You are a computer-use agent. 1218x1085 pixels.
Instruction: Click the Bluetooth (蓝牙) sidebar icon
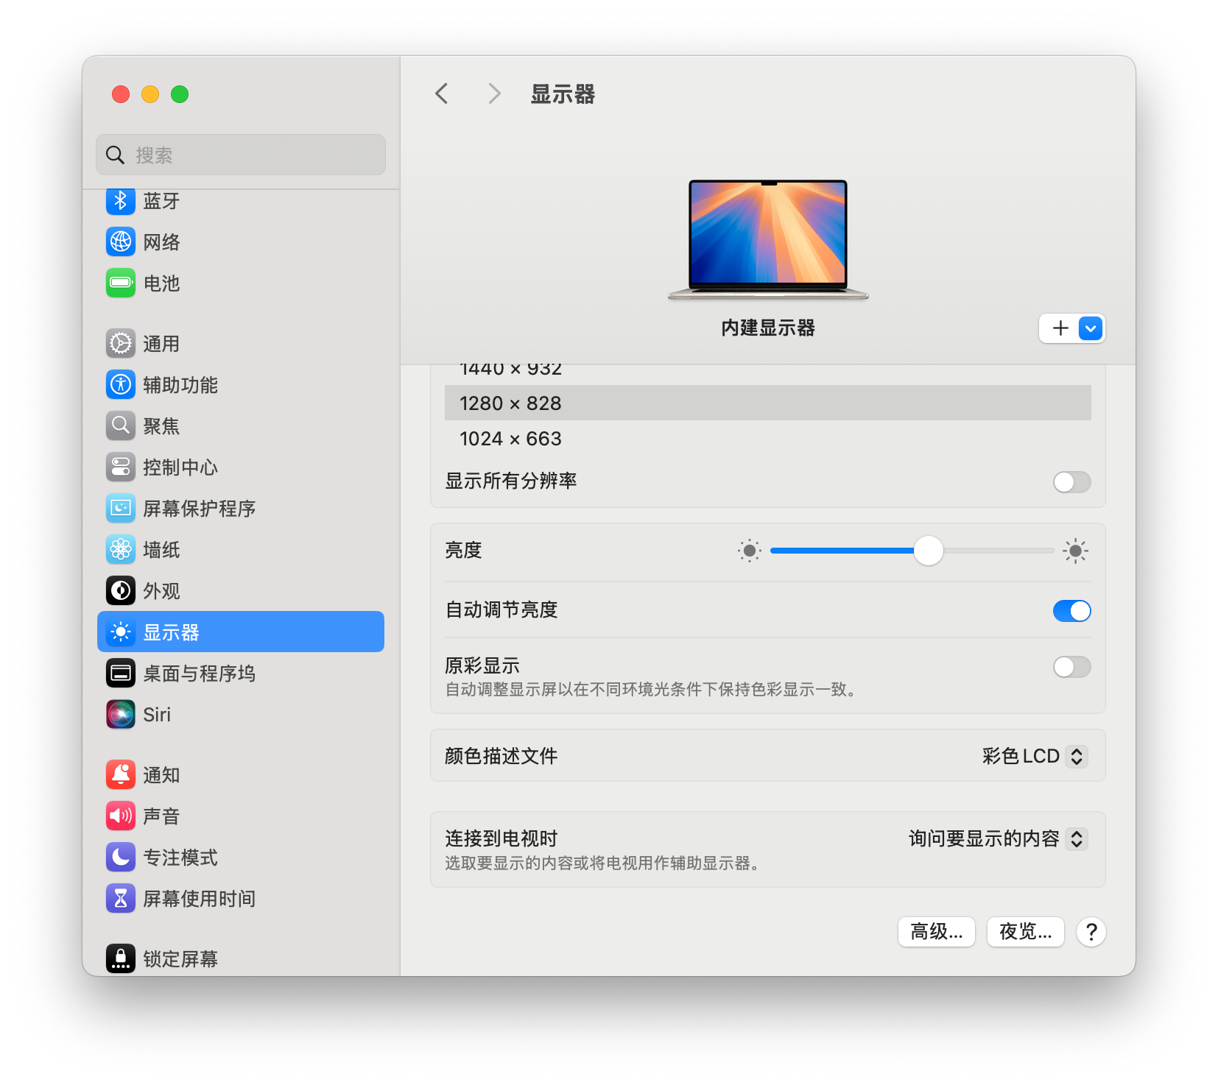tap(121, 201)
